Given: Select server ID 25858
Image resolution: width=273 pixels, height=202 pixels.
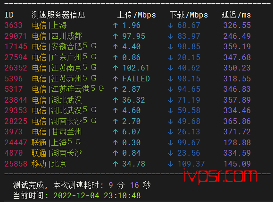Looking at the screenshot, I should [16, 164].
